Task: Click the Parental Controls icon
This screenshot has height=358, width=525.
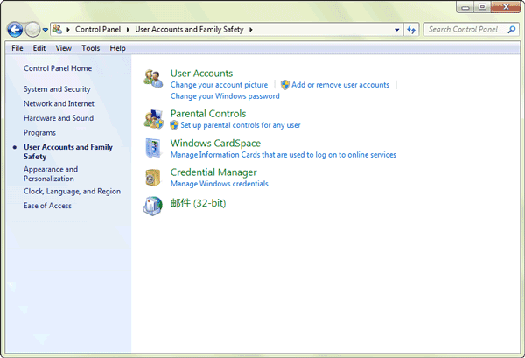Action: 154,119
